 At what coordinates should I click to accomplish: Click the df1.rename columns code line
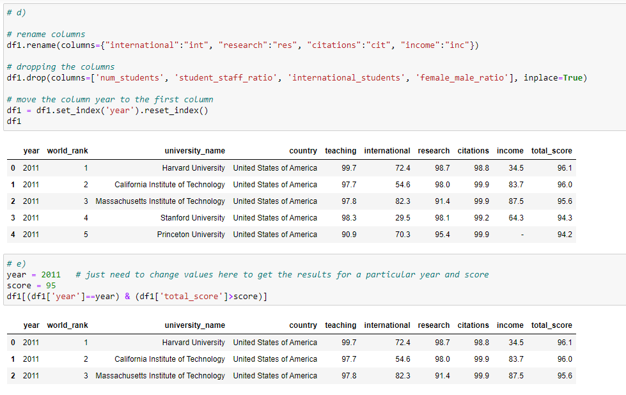[x=242, y=45]
